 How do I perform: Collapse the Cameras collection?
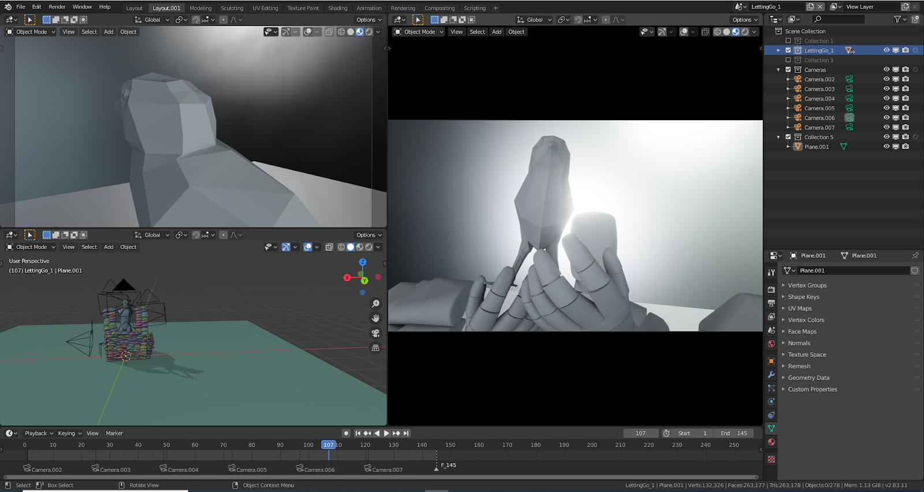(778, 70)
